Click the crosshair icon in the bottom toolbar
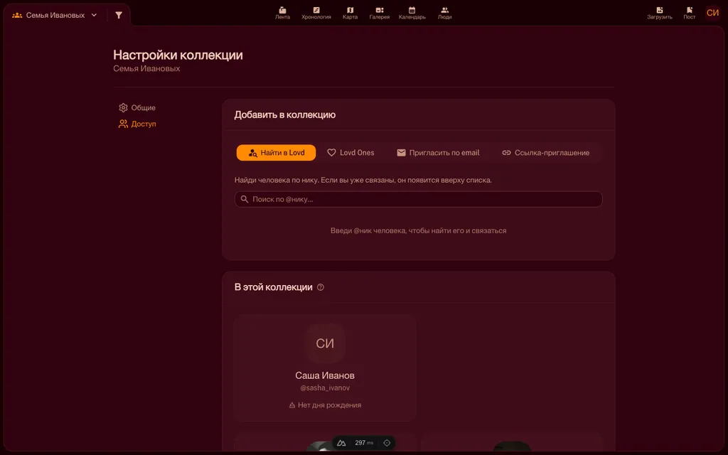The height and width of the screenshot is (455, 728). 387,443
